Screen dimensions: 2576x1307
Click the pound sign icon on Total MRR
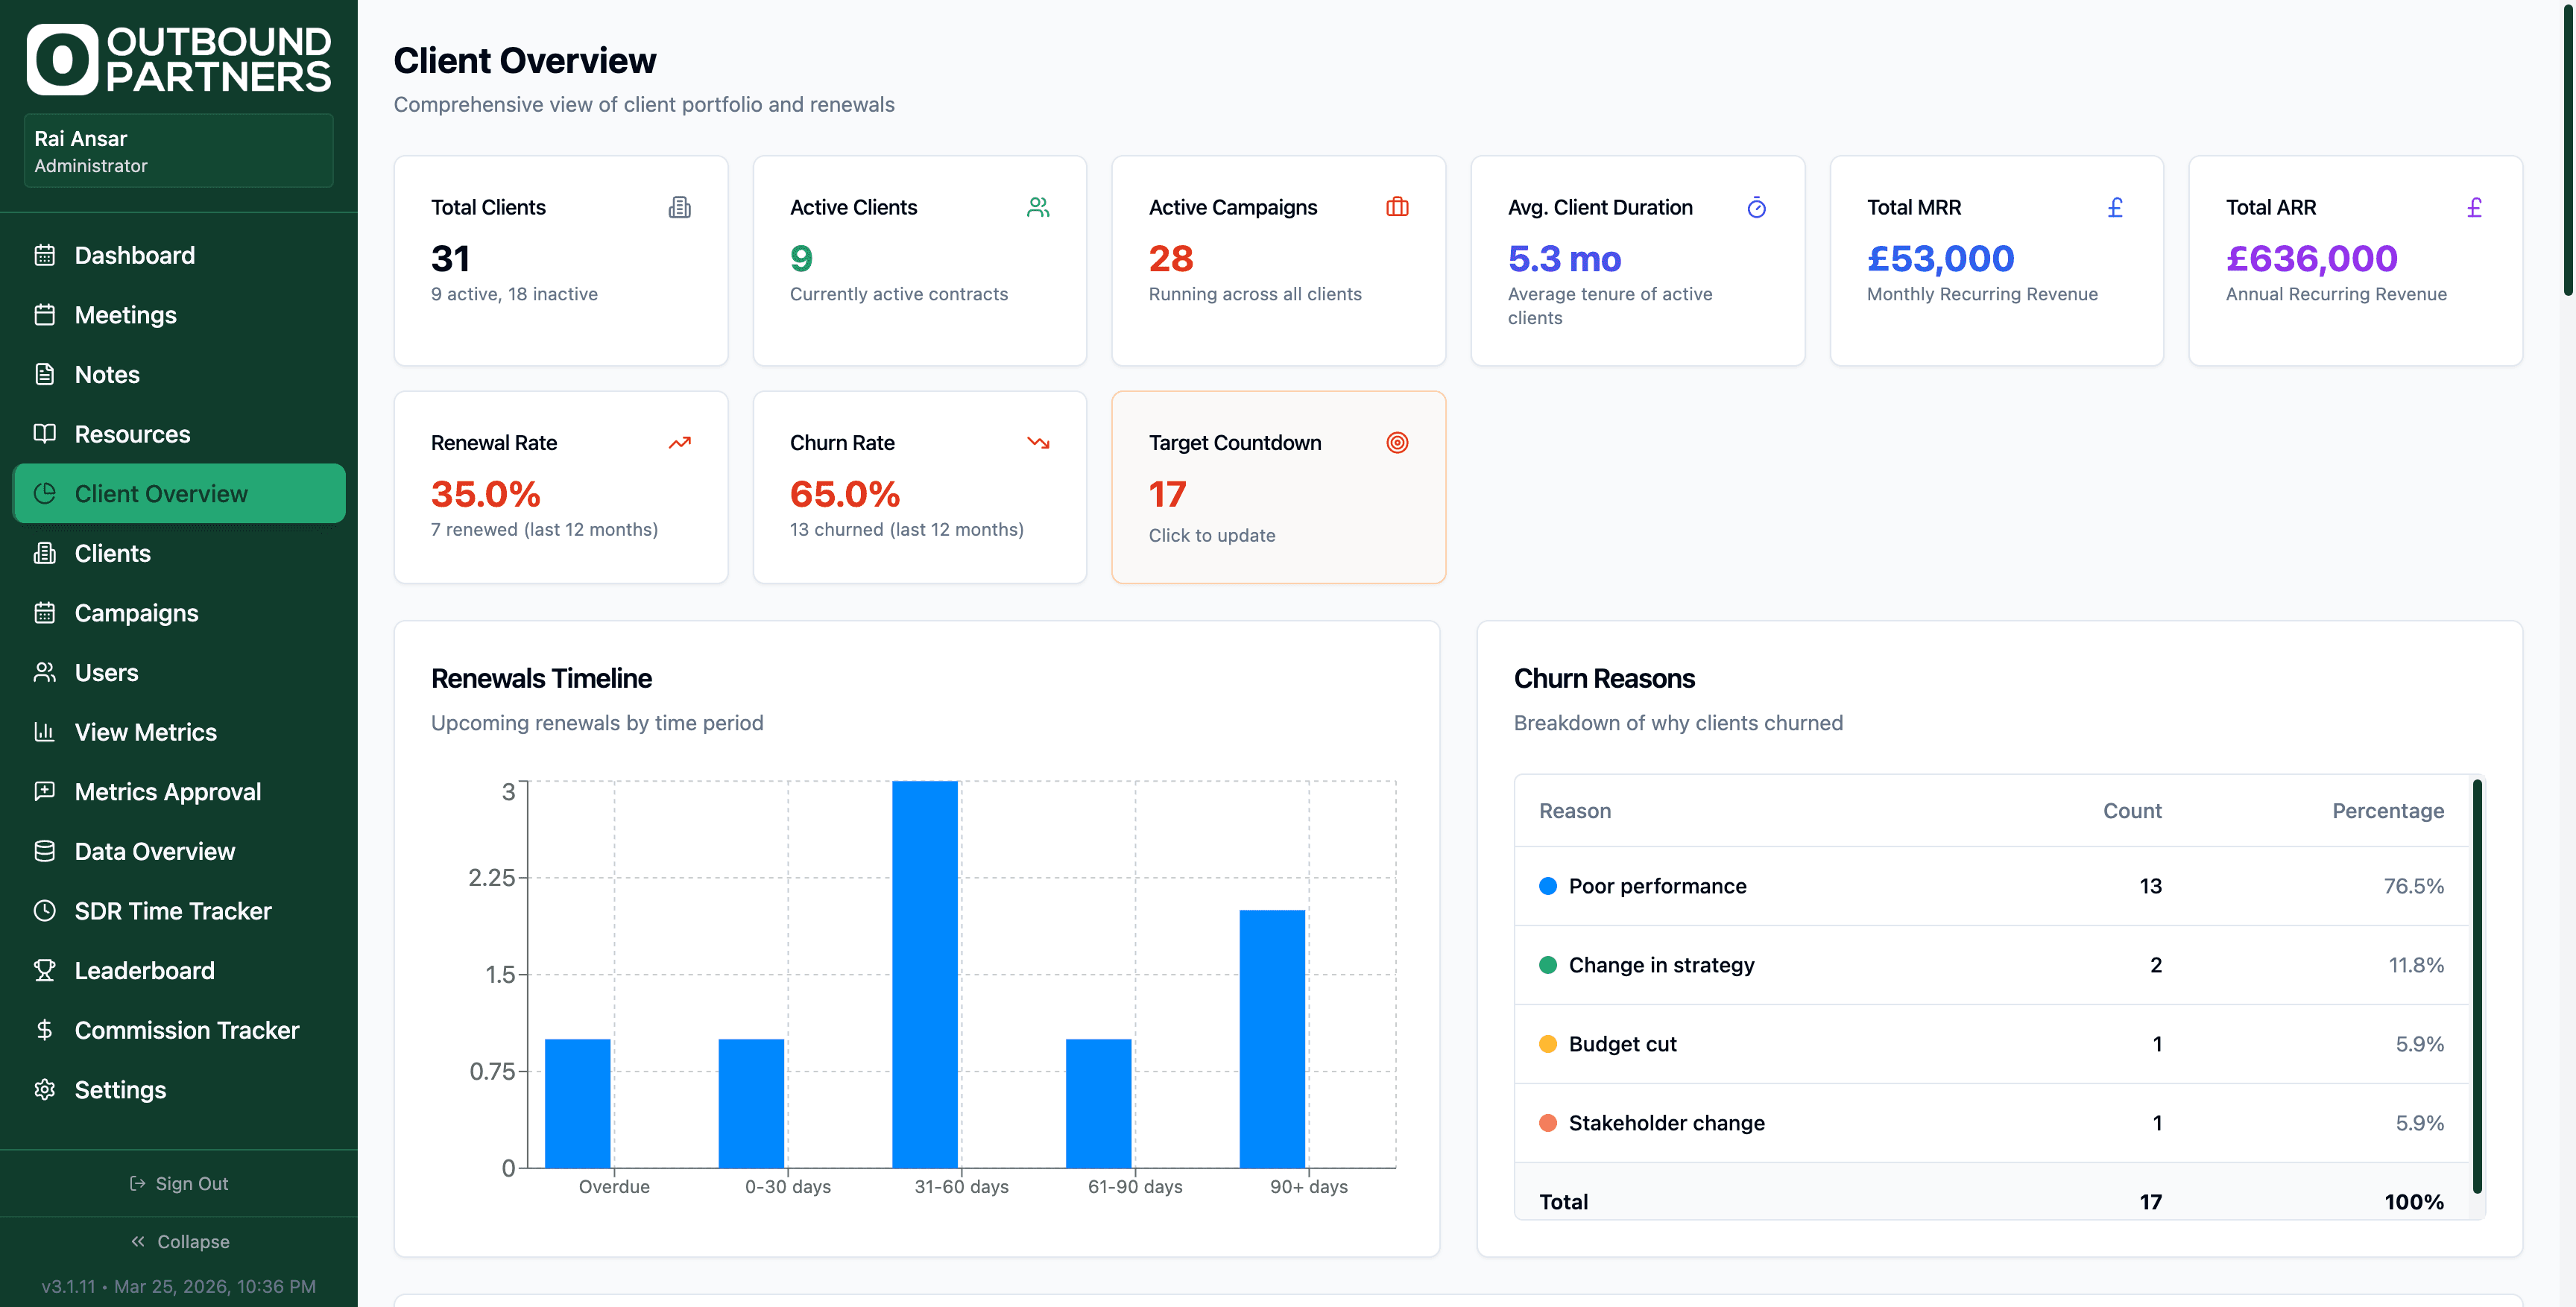click(x=2115, y=207)
